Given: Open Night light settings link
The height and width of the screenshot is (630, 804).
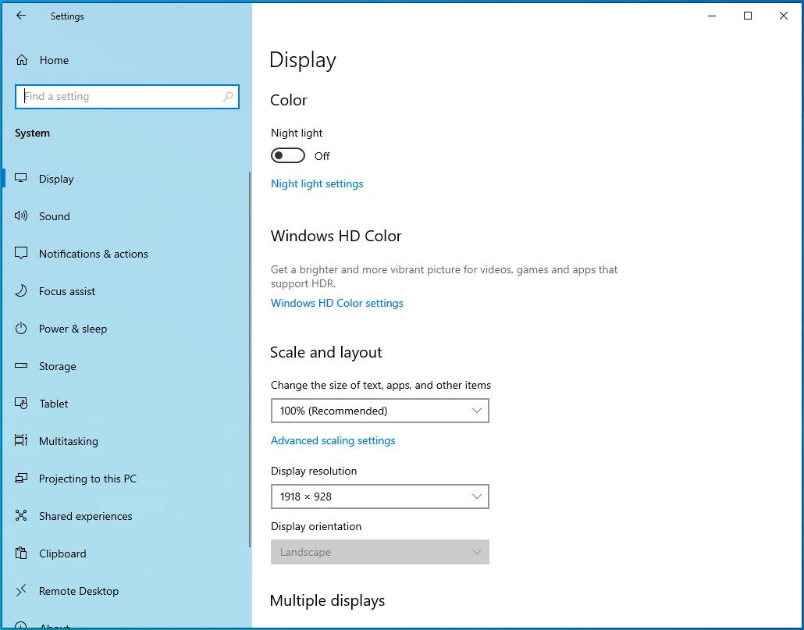Looking at the screenshot, I should pyautogui.click(x=317, y=183).
